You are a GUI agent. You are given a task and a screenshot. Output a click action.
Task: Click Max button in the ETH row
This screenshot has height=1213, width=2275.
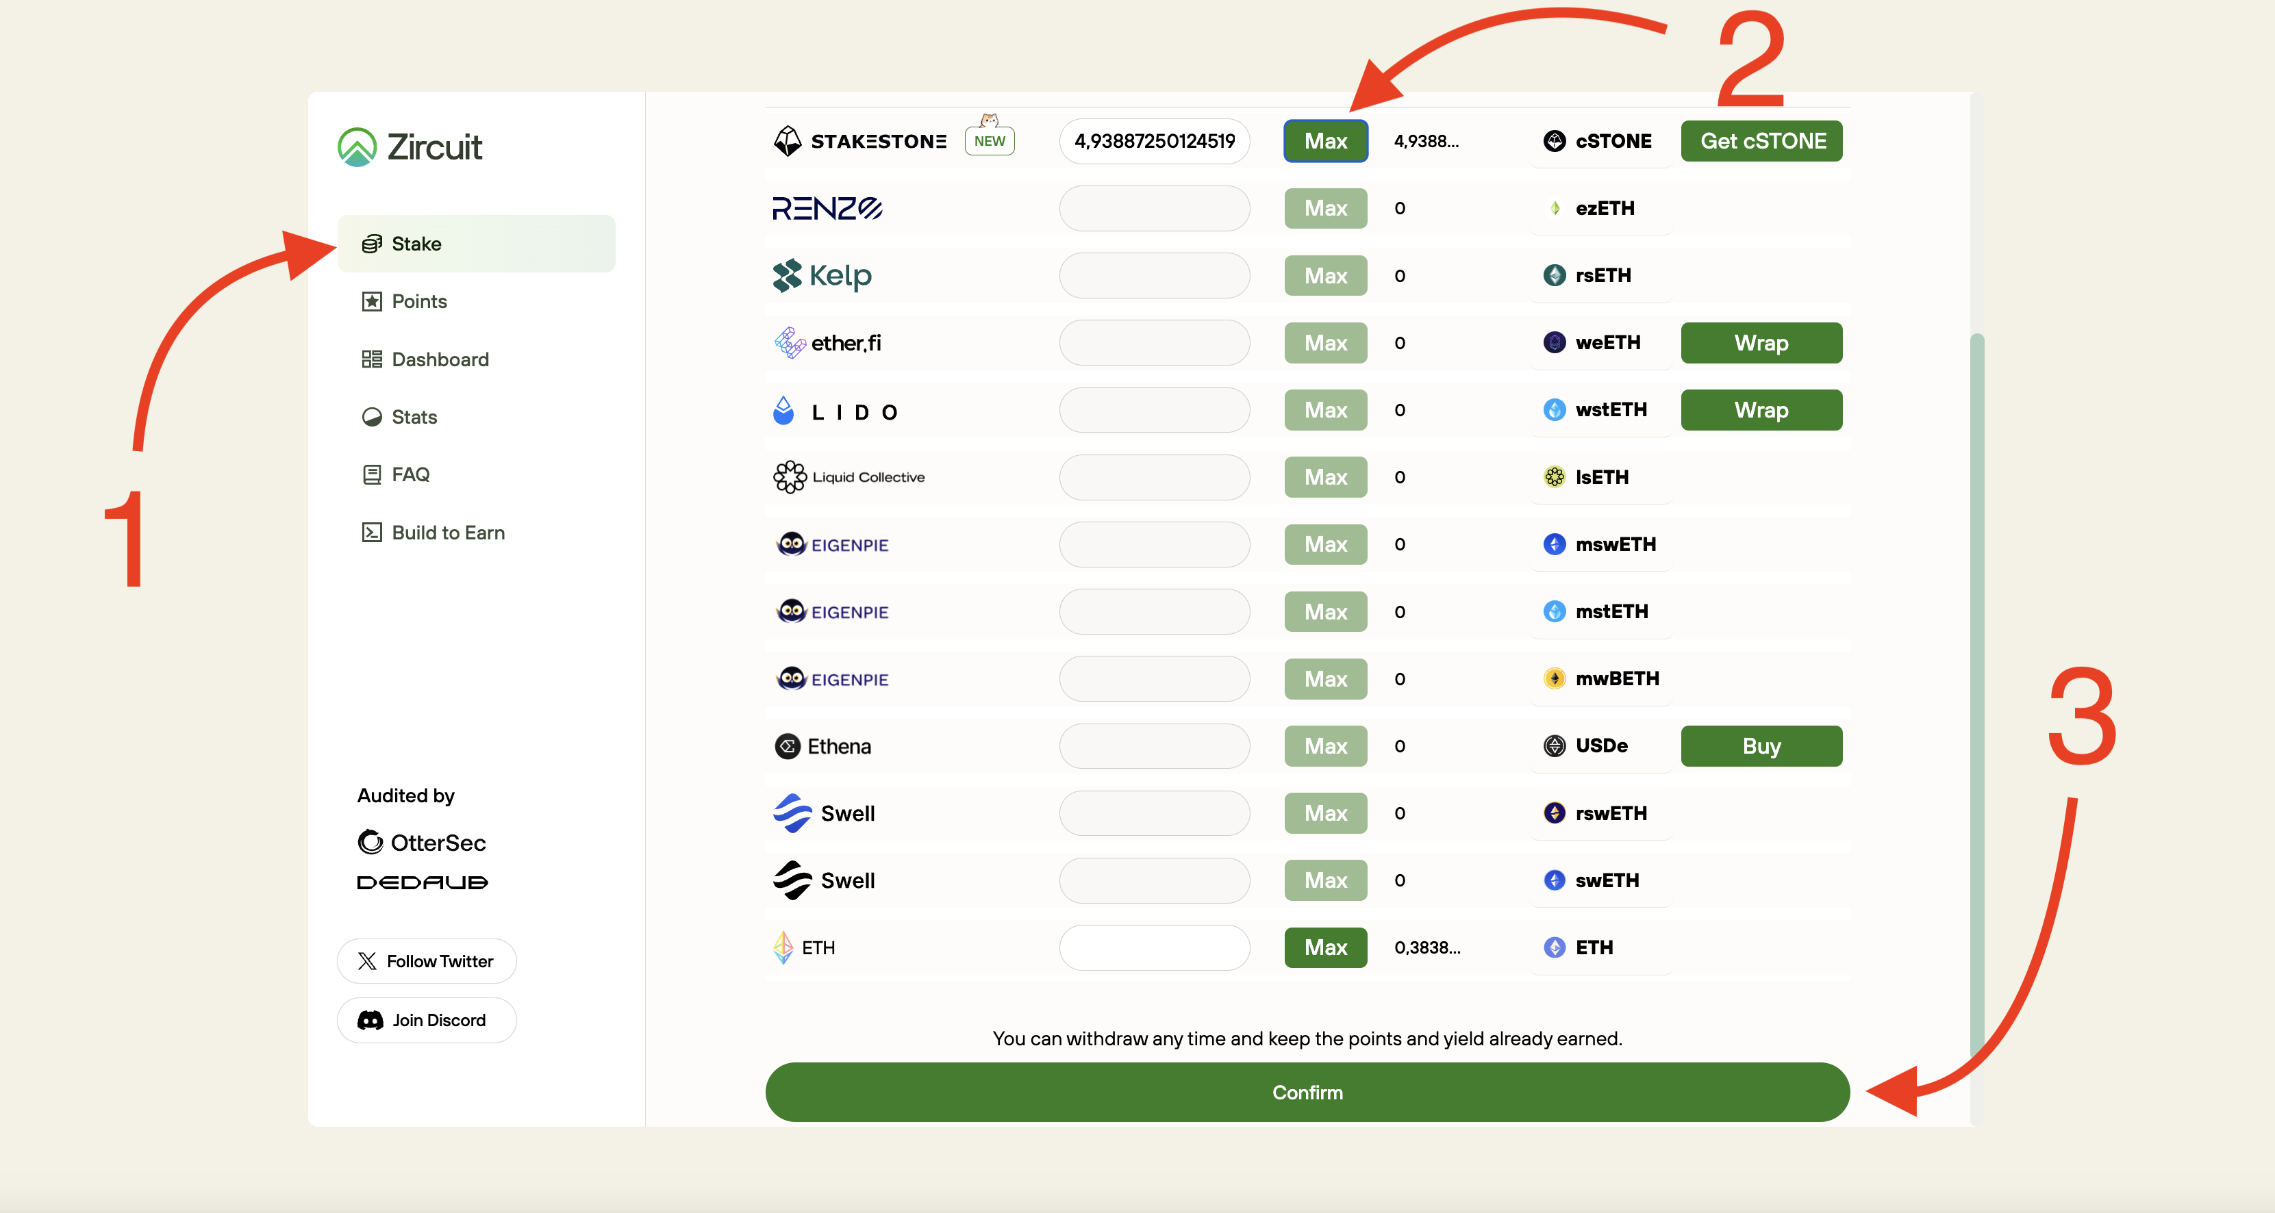(x=1324, y=947)
